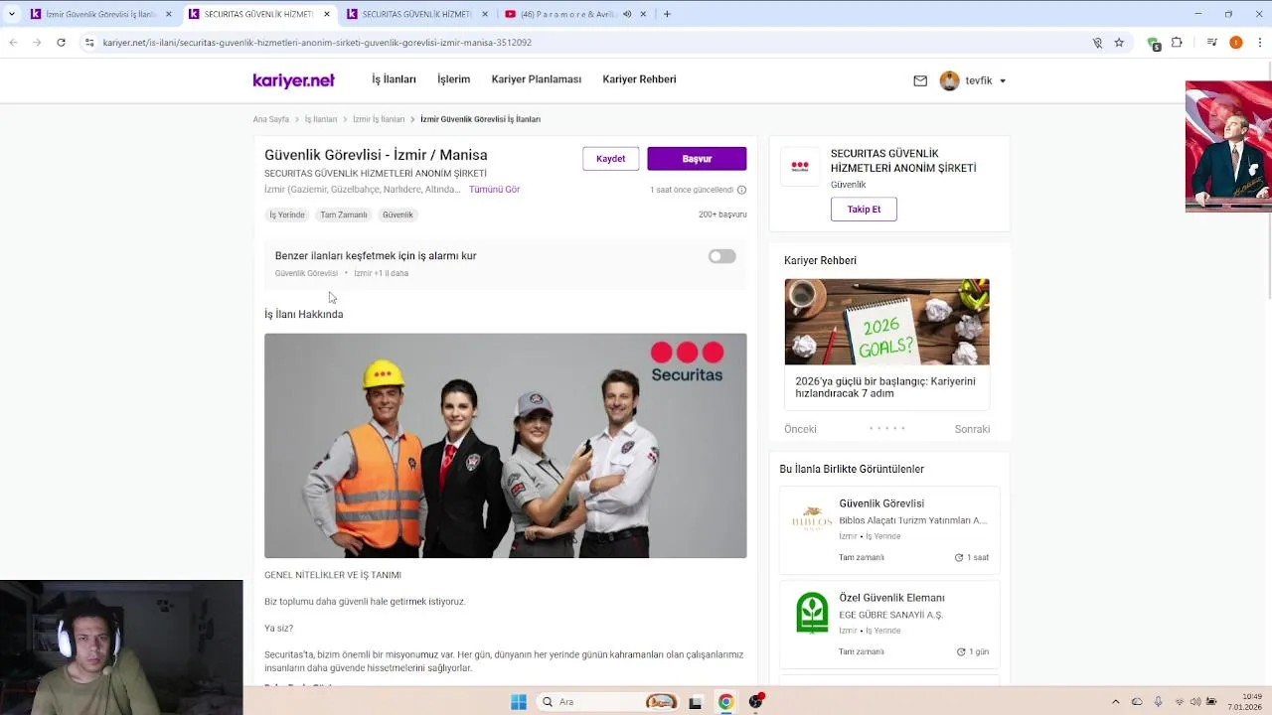
Task: Follow company with Takip Et button
Action: click(x=864, y=210)
